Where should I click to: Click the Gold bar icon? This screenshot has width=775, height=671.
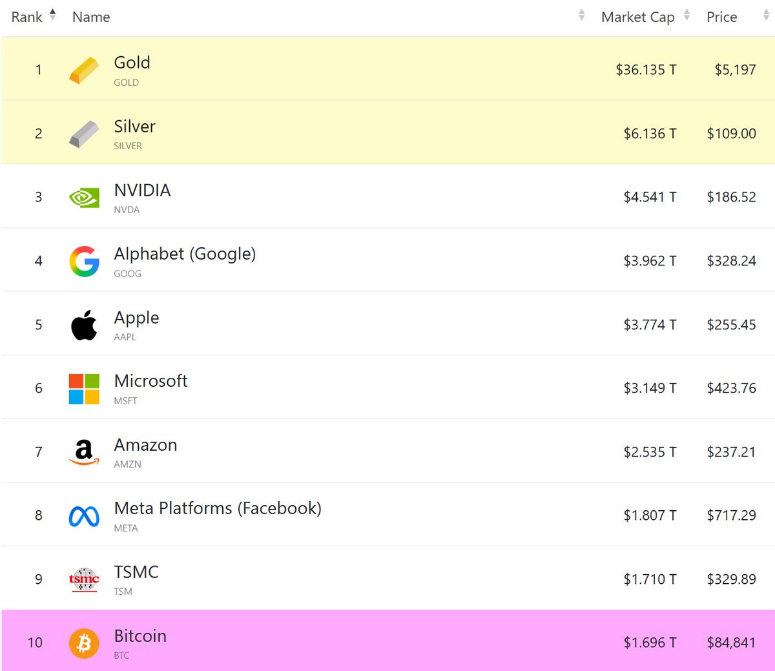coord(84,70)
